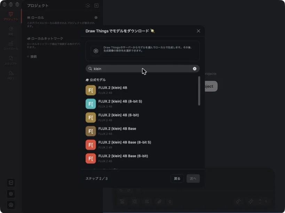Click the FLUX.2 [klein] 4B (8-bit S) label
The height and width of the screenshot is (213, 285).
click(120, 101)
